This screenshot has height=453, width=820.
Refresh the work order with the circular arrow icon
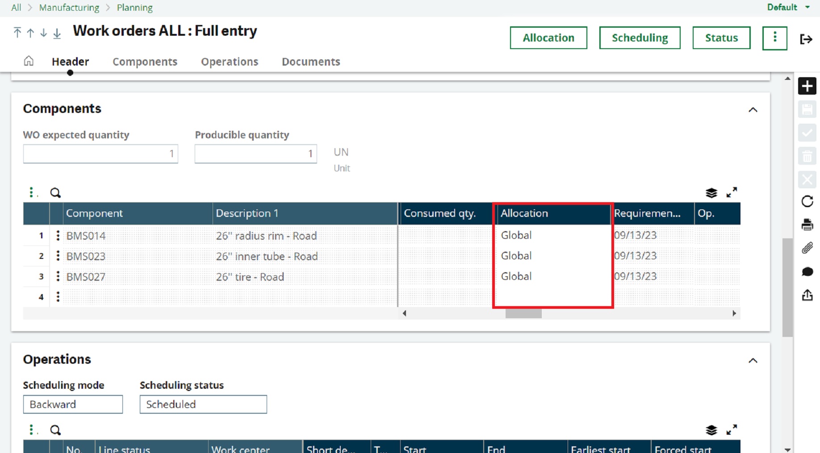coord(807,202)
